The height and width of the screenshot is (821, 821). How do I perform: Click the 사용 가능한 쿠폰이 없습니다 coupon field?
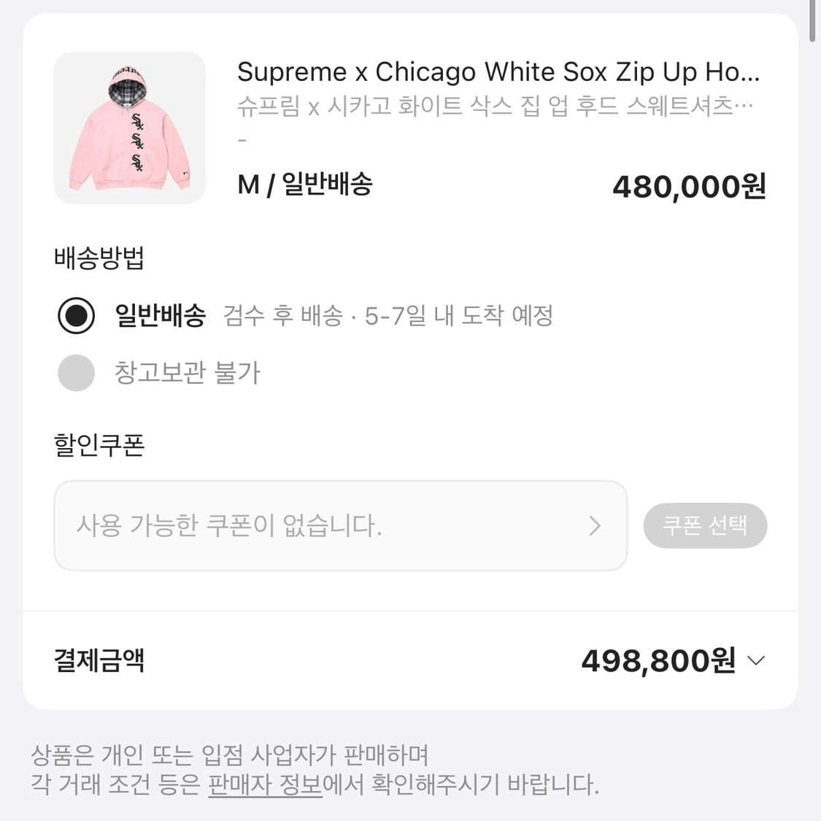pos(321,525)
